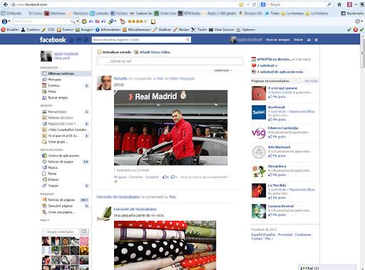This screenshot has height=270, width=365.
Task: Click the page vertical scrollbar
Action: click(x=362, y=152)
